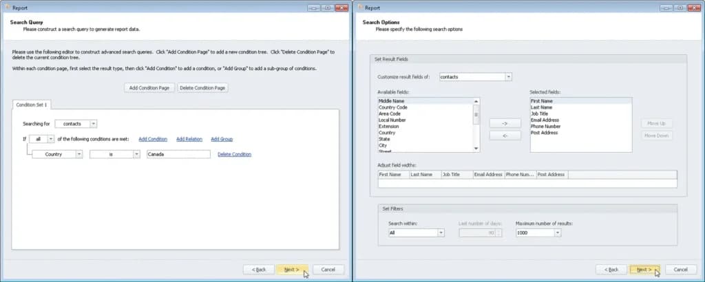Click the Add Condition Page button
Screen dimensions: 705x282
pyautogui.click(x=149, y=88)
